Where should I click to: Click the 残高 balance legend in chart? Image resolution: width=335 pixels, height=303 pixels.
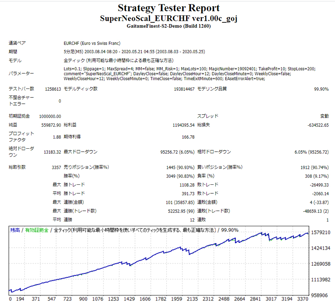click(x=15, y=230)
